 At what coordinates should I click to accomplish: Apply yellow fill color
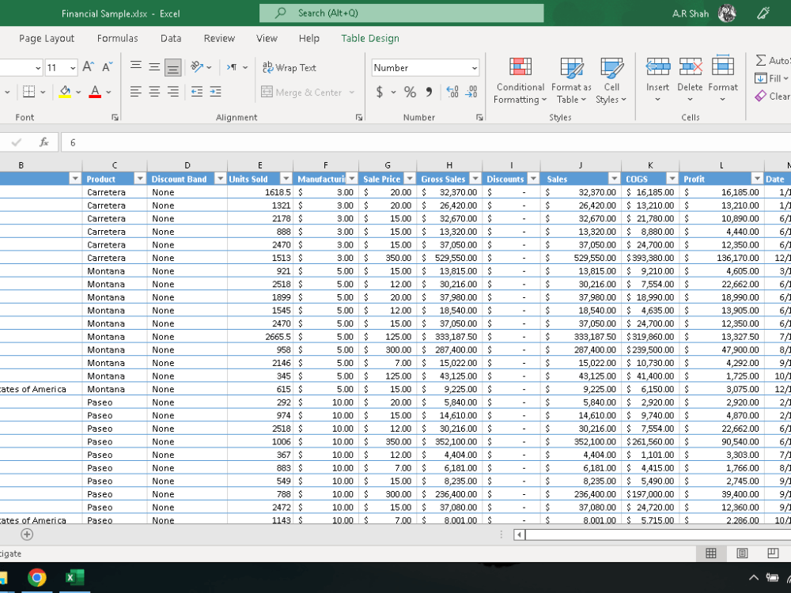(x=65, y=92)
